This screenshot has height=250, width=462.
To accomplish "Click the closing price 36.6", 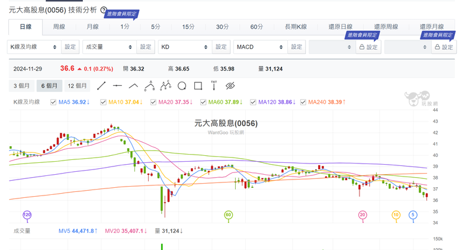I will pyautogui.click(x=67, y=68).
